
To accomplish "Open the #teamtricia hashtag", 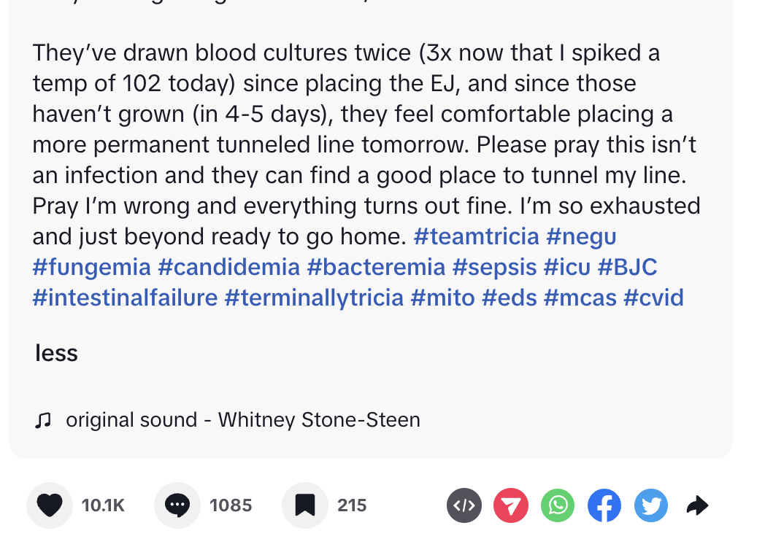I will pyautogui.click(x=476, y=236).
